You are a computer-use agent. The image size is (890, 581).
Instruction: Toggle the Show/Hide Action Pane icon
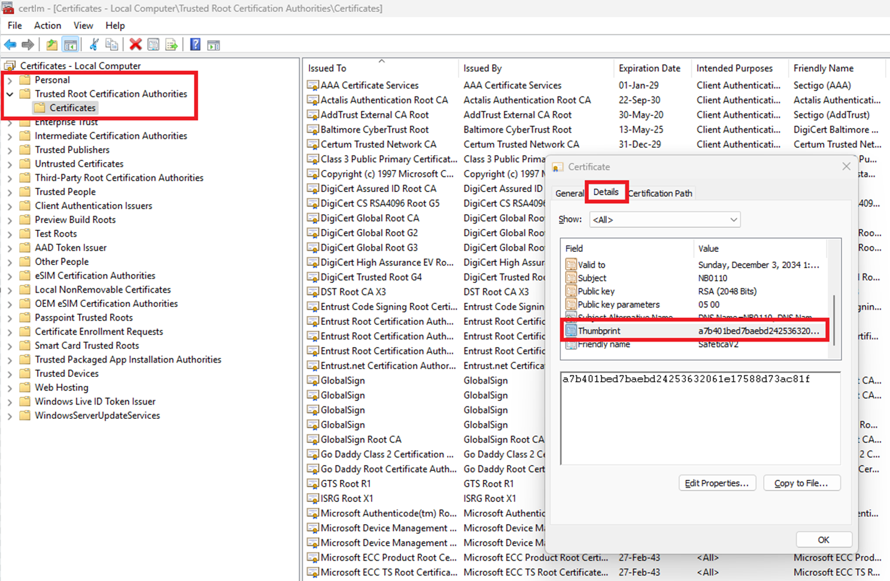(213, 44)
